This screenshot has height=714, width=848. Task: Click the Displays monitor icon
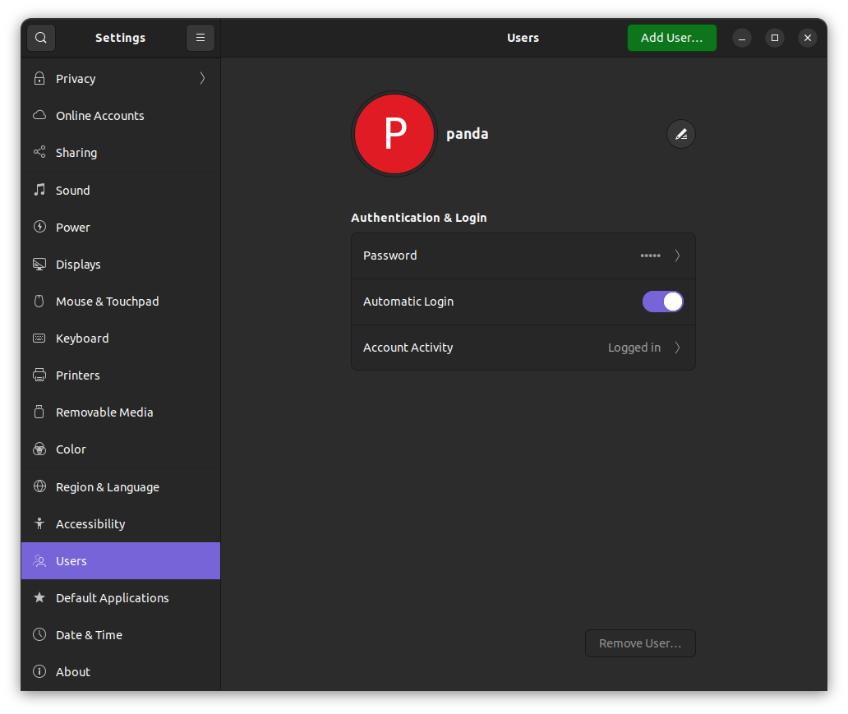pyautogui.click(x=39, y=264)
